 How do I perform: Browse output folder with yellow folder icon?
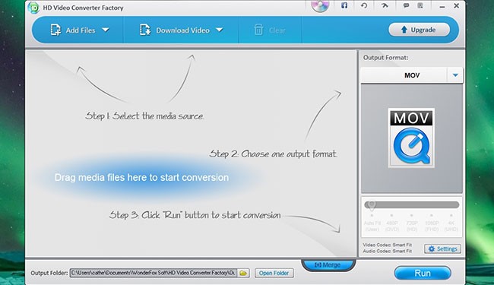click(x=243, y=273)
